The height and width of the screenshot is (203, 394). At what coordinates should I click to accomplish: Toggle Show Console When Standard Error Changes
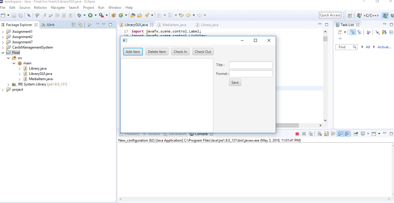tap(347, 133)
